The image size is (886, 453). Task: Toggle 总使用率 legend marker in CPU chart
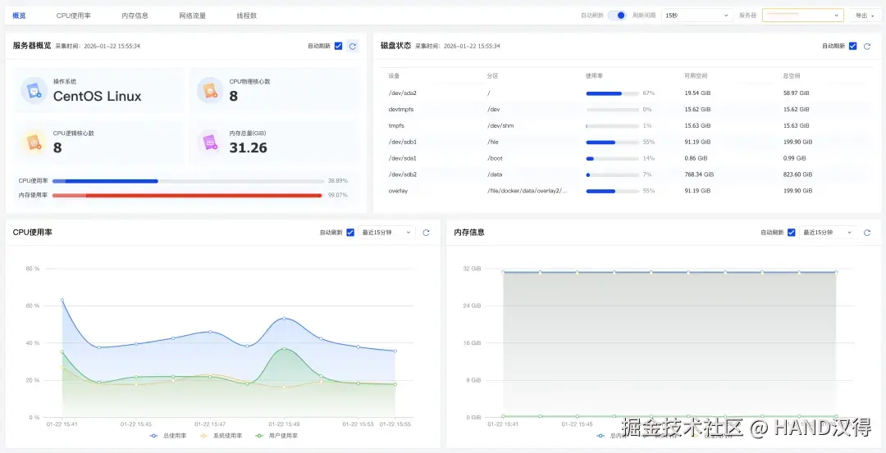[153, 436]
